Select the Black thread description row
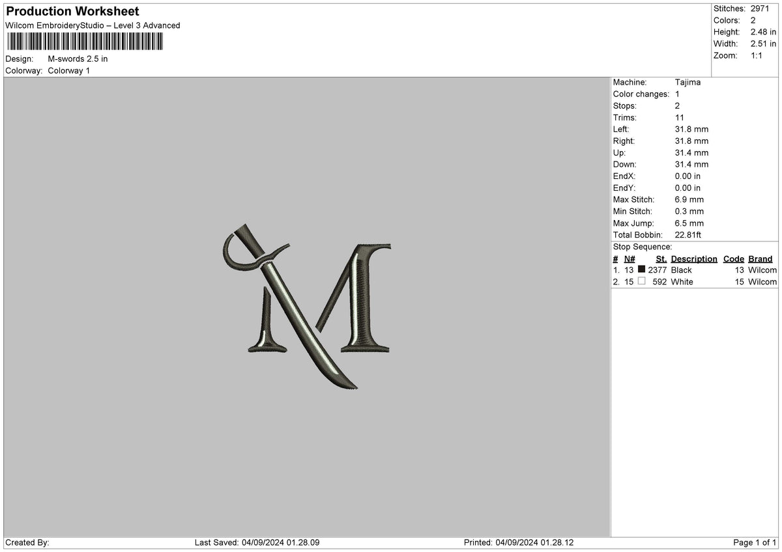Viewport: 782px width, 552px height. [682, 269]
